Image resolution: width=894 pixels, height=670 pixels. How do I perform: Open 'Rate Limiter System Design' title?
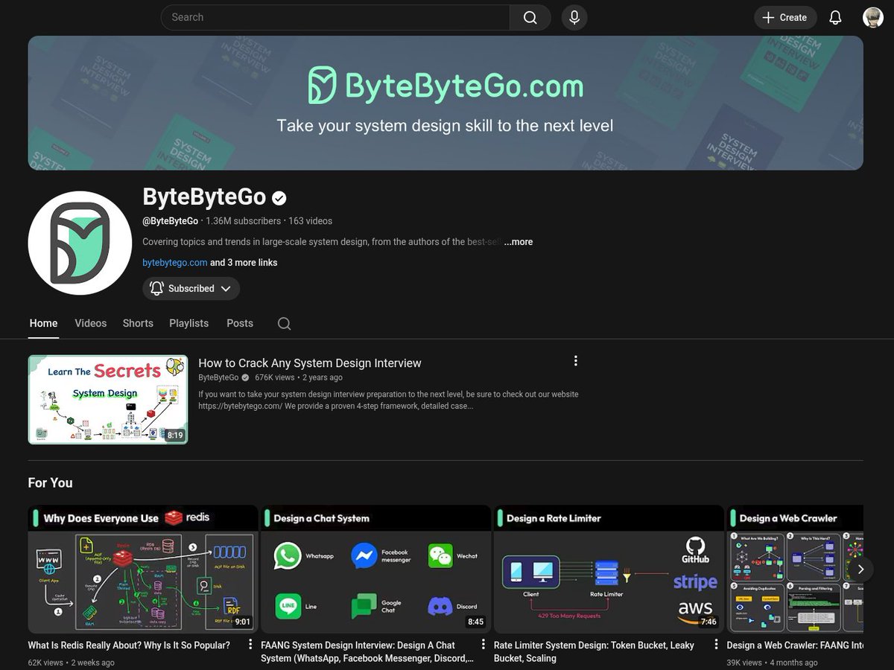(x=594, y=651)
